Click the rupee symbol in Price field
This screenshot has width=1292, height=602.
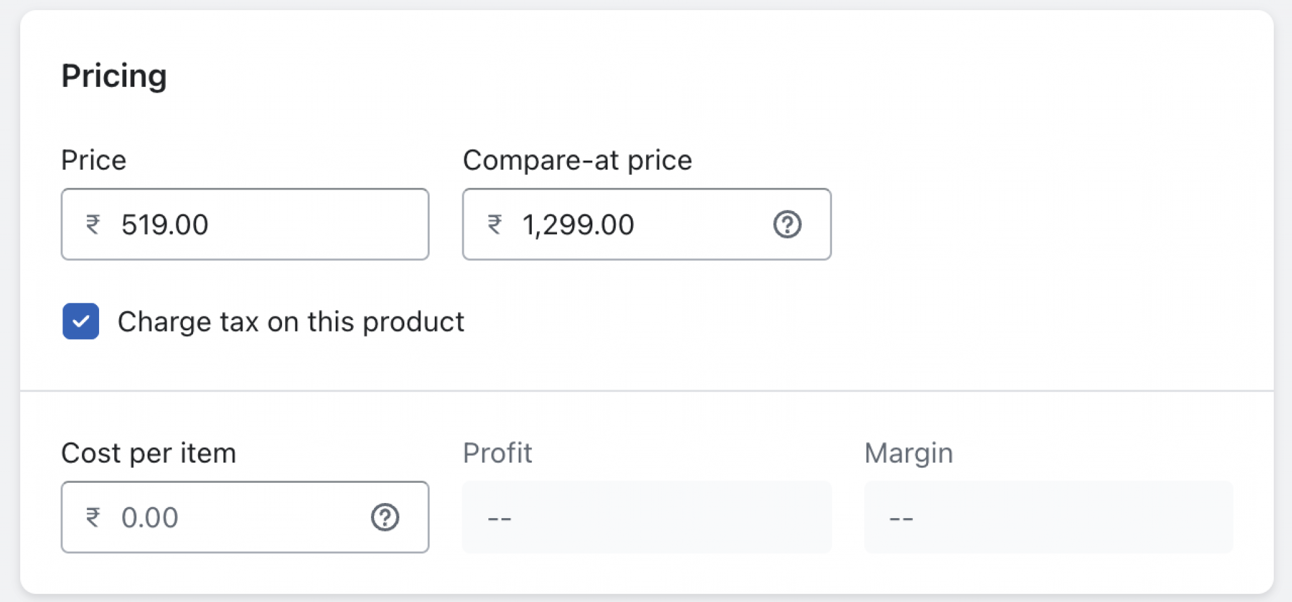(x=93, y=224)
